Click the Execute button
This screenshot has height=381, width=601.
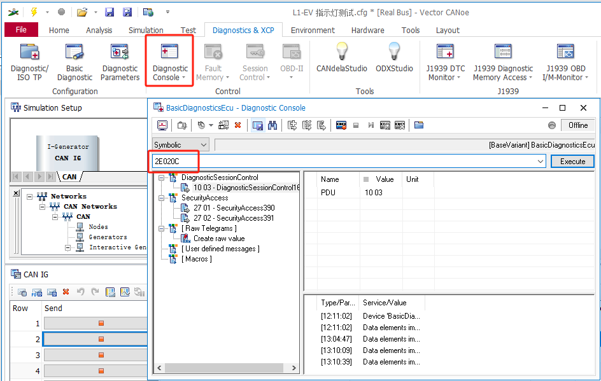(x=572, y=162)
